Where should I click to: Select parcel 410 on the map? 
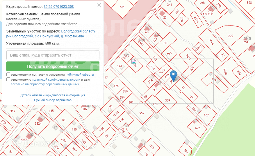point(153,68)
